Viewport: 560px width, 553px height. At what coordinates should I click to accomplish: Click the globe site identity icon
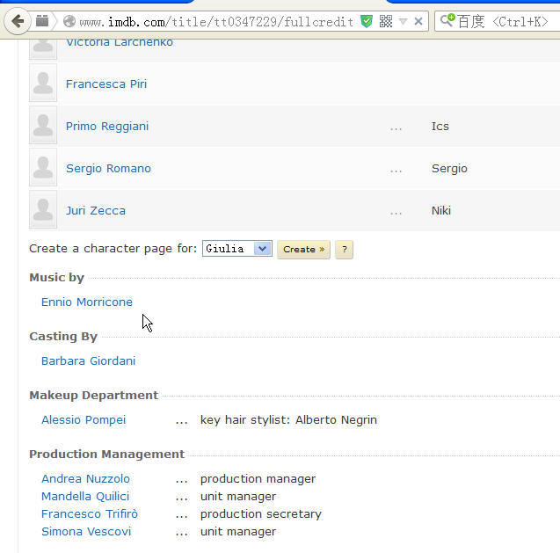pyautogui.click(x=69, y=21)
